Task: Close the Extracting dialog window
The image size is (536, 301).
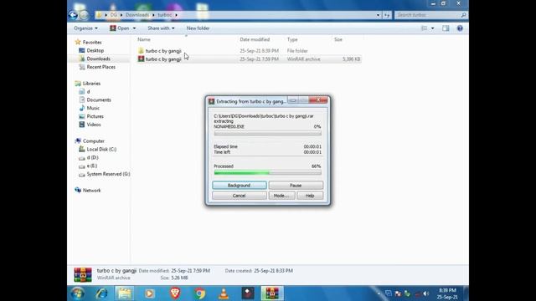Action: [x=318, y=99]
